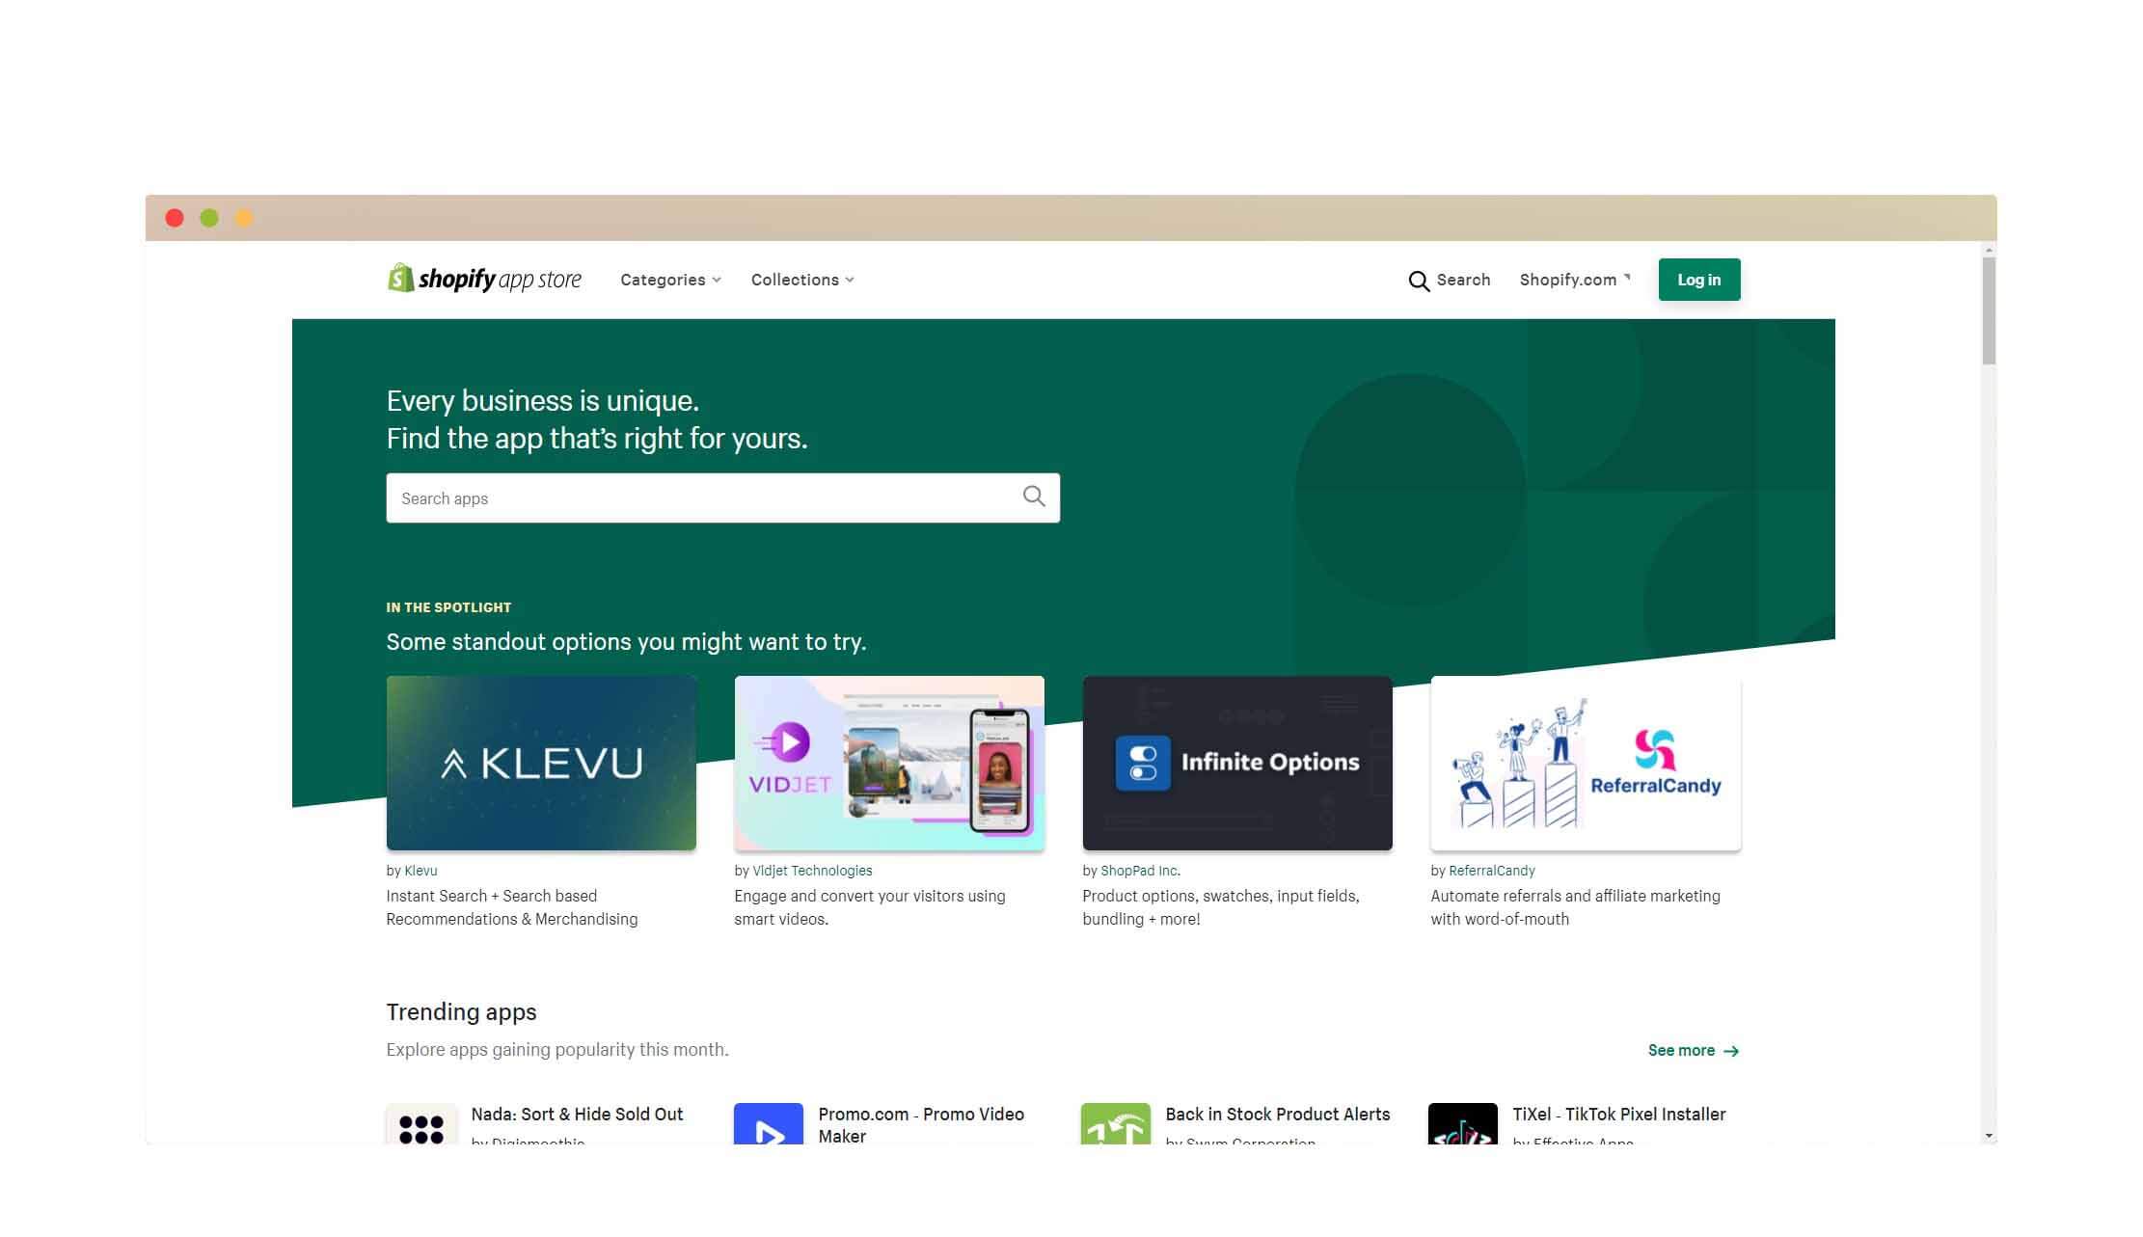Open the Categories dropdown menu
The image size is (2143, 1237).
[670, 280]
